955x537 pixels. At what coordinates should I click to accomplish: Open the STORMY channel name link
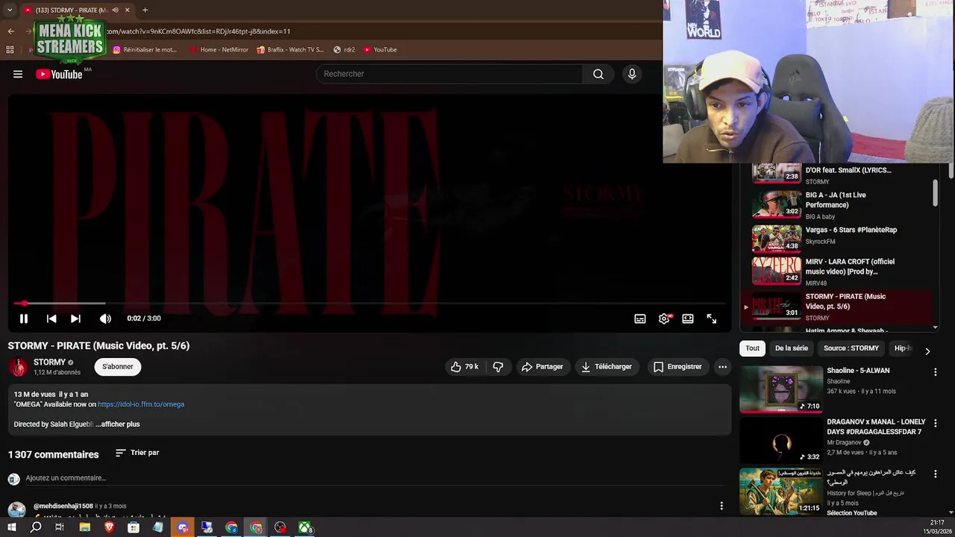pyautogui.click(x=49, y=362)
